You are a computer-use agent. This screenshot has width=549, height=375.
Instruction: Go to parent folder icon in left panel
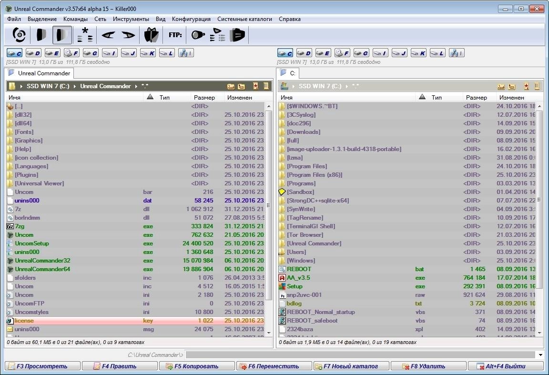pos(242,86)
